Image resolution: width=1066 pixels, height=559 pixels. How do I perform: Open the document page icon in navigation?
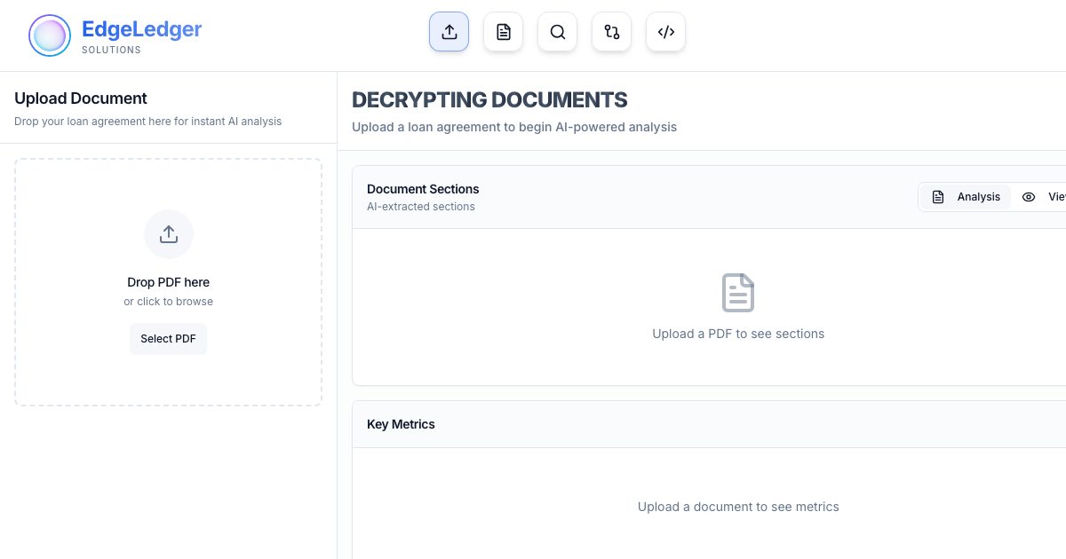[x=503, y=32]
